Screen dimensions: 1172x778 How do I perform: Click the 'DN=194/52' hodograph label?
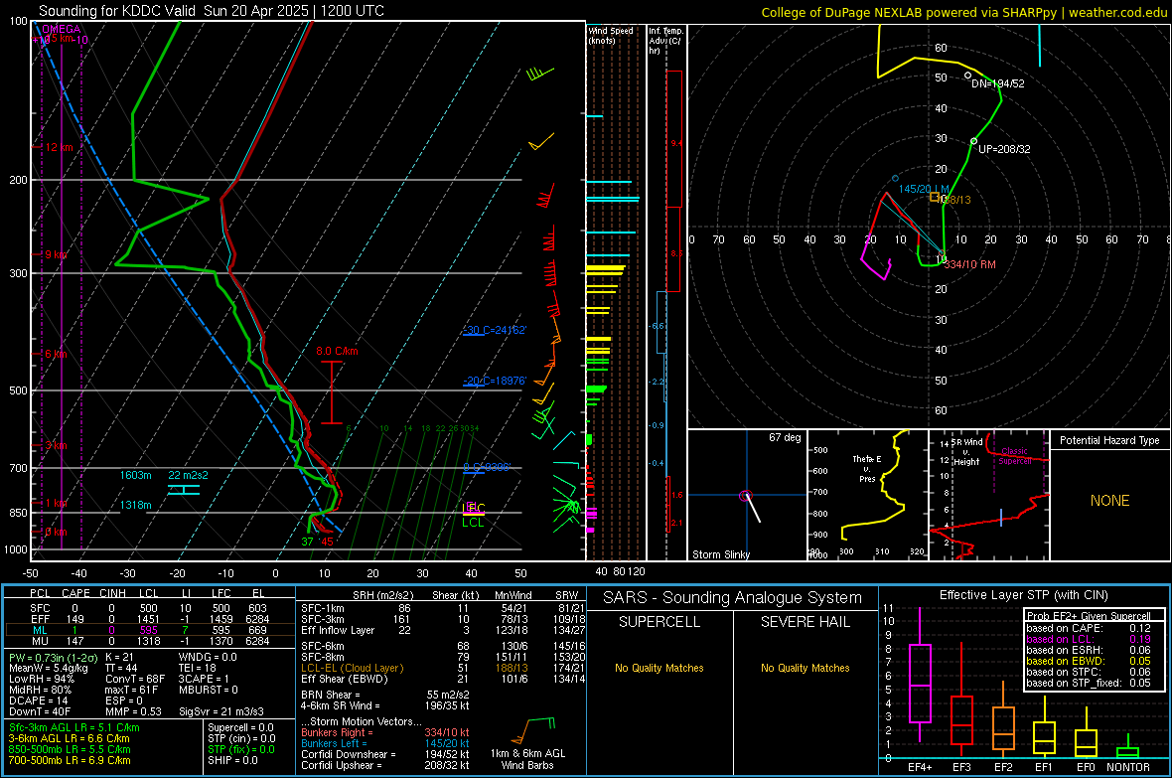tap(998, 83)
